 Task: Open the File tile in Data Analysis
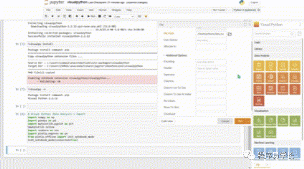[x=271, y=66]
